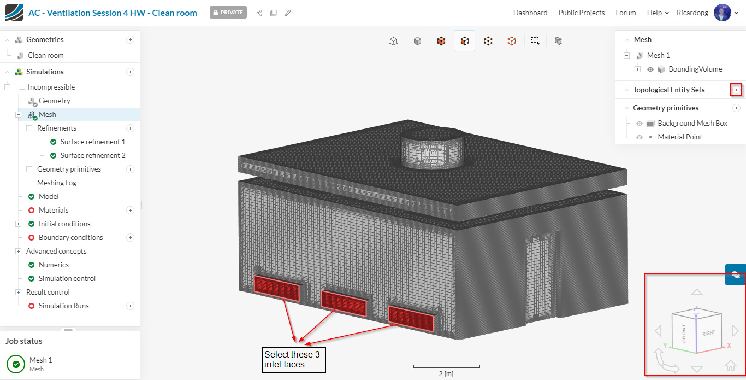
Task: Open the support chat widget
Action: [x=735, y=274]
